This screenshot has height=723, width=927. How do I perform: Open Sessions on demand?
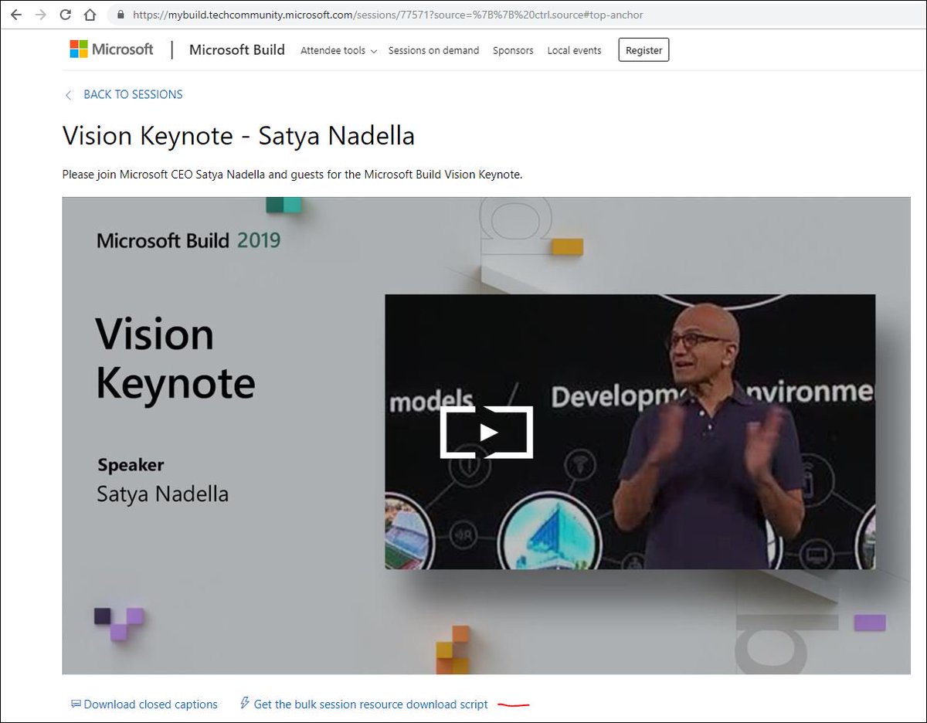click(x=433, y=50)
